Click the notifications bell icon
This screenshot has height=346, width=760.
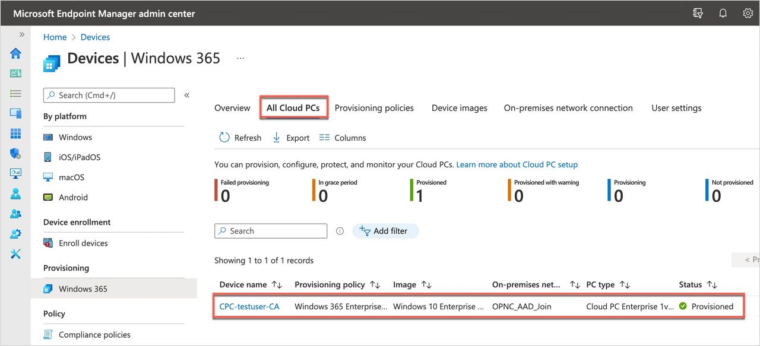tap(723, 13)
